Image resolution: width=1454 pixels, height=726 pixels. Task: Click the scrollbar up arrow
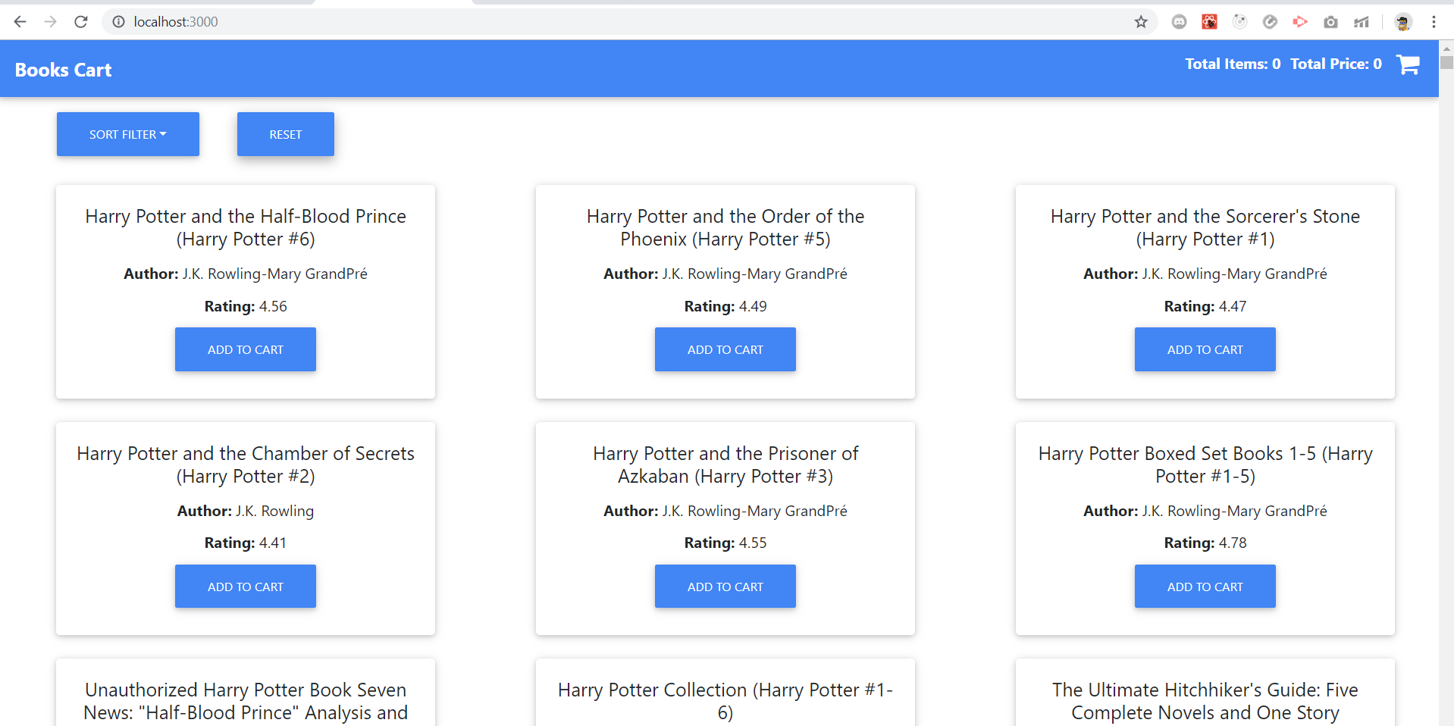pos(1446,48)
